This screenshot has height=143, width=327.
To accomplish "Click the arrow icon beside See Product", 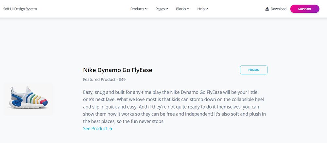I will [x=111, y=129].
